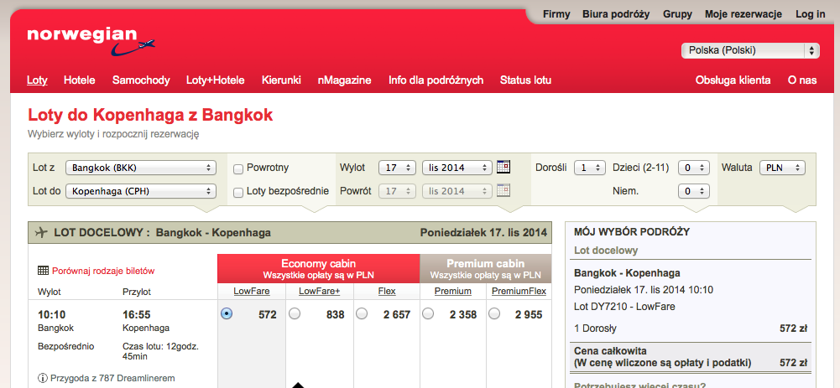840x388 pixels.
Task: Click the Norwegian airline logo
Action: point(91,41)
